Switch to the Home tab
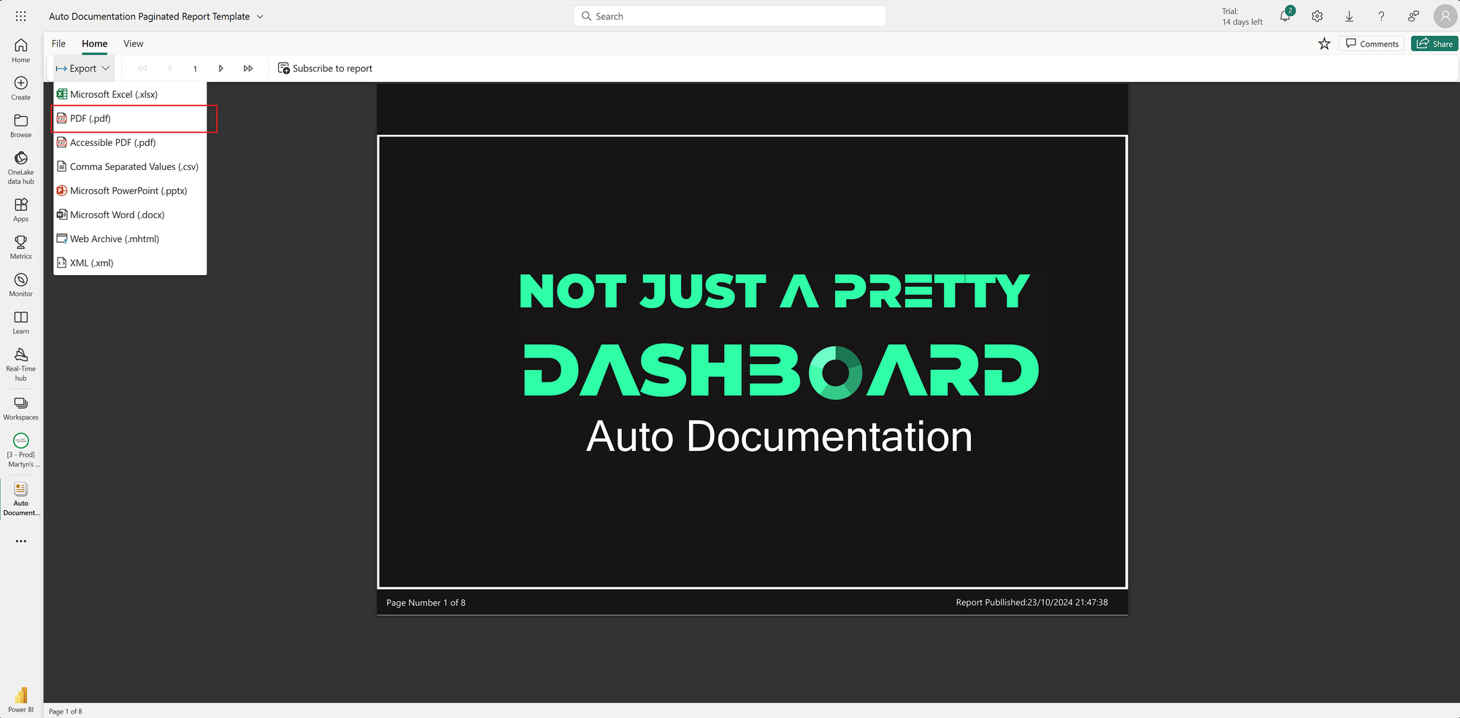Viewport: 1460px width, 718px height. pyautogui.click(x=94, y=44)
